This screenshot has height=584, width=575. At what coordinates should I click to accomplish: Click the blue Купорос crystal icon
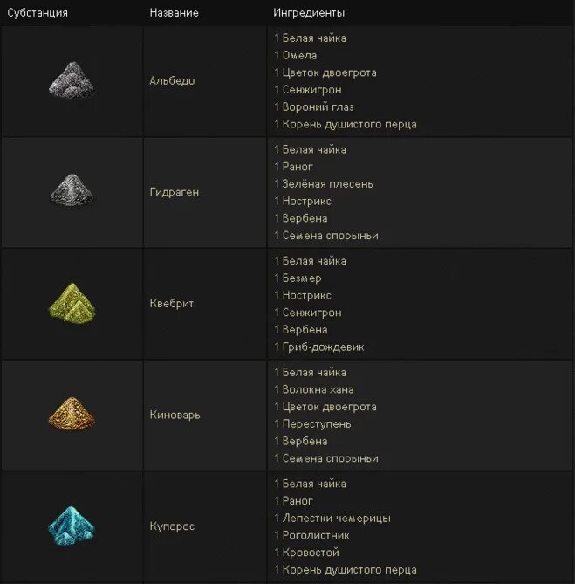(x=72, y=526)
